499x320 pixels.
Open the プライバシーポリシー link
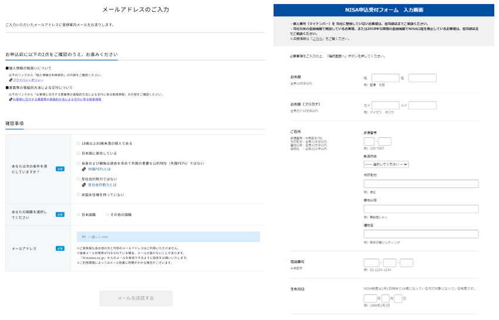point(28,80)
